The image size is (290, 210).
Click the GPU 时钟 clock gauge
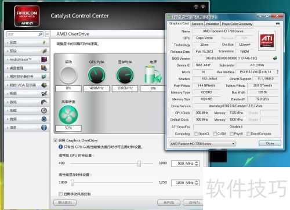96,75
